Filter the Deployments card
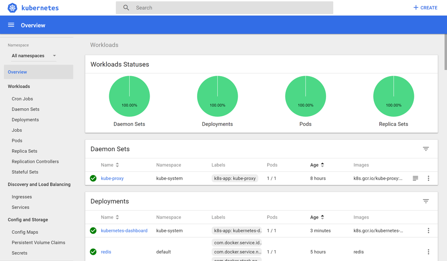The width and height of the screenshot is (447, 261). (x=426, y=201)
